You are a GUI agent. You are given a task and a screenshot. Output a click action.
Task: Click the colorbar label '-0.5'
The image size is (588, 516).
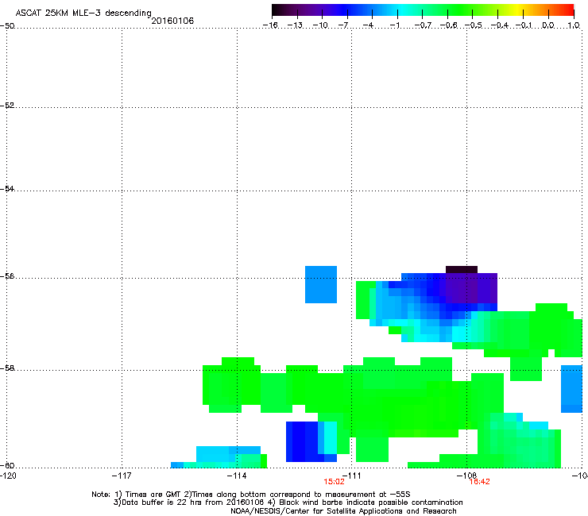[x=474, y=25]
